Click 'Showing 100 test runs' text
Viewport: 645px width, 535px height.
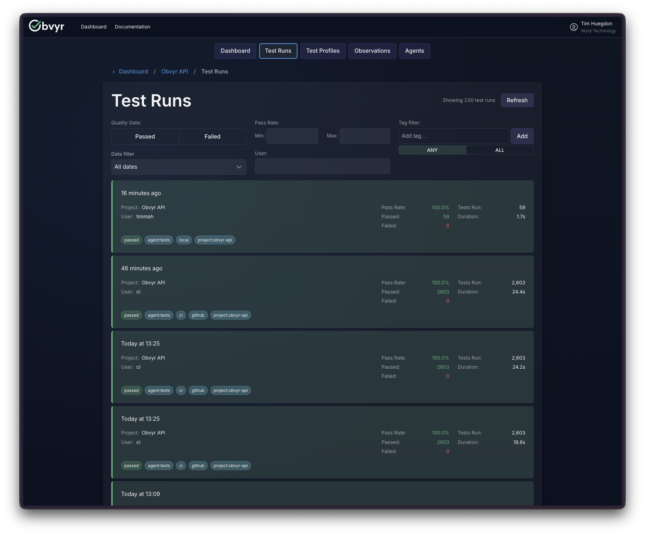click(469, 100)
